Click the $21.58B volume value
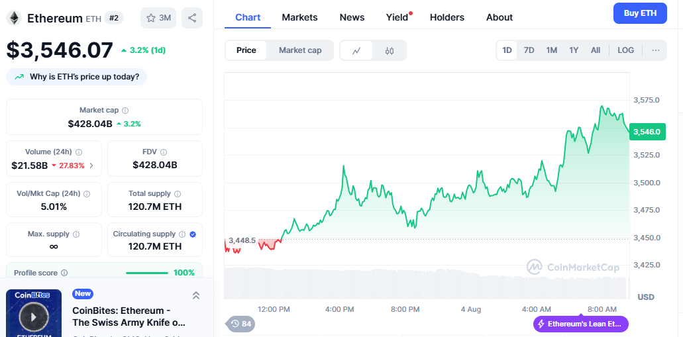The width and height of the screenshot is (683, 337). (30, 166)
